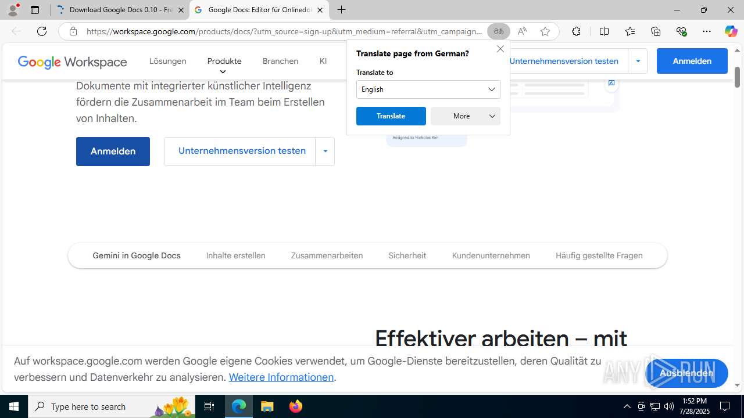
Task: Open the browser profile icon
Action: [x=13, y=10]
